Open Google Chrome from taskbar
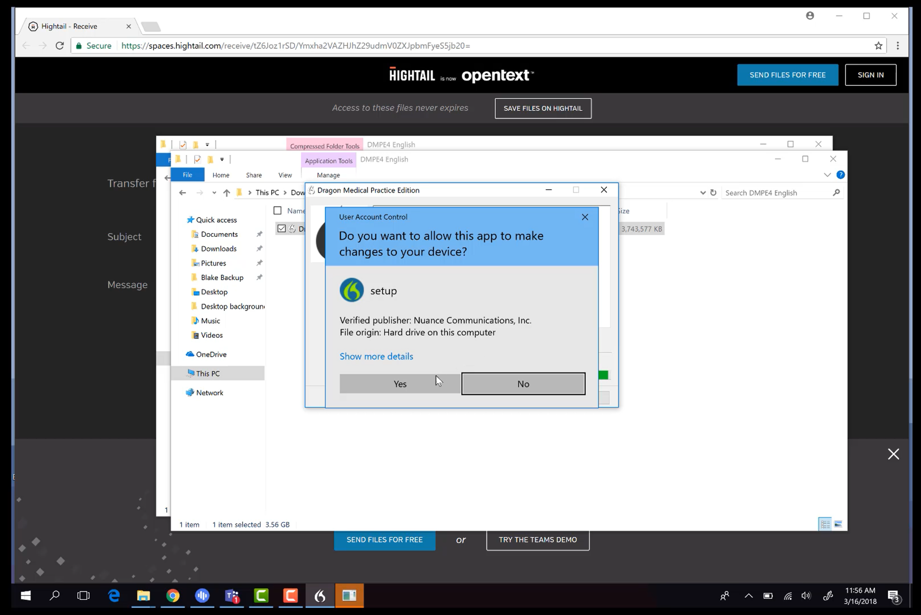Viewport: 921px width, 615px height. tap(173, 596)
